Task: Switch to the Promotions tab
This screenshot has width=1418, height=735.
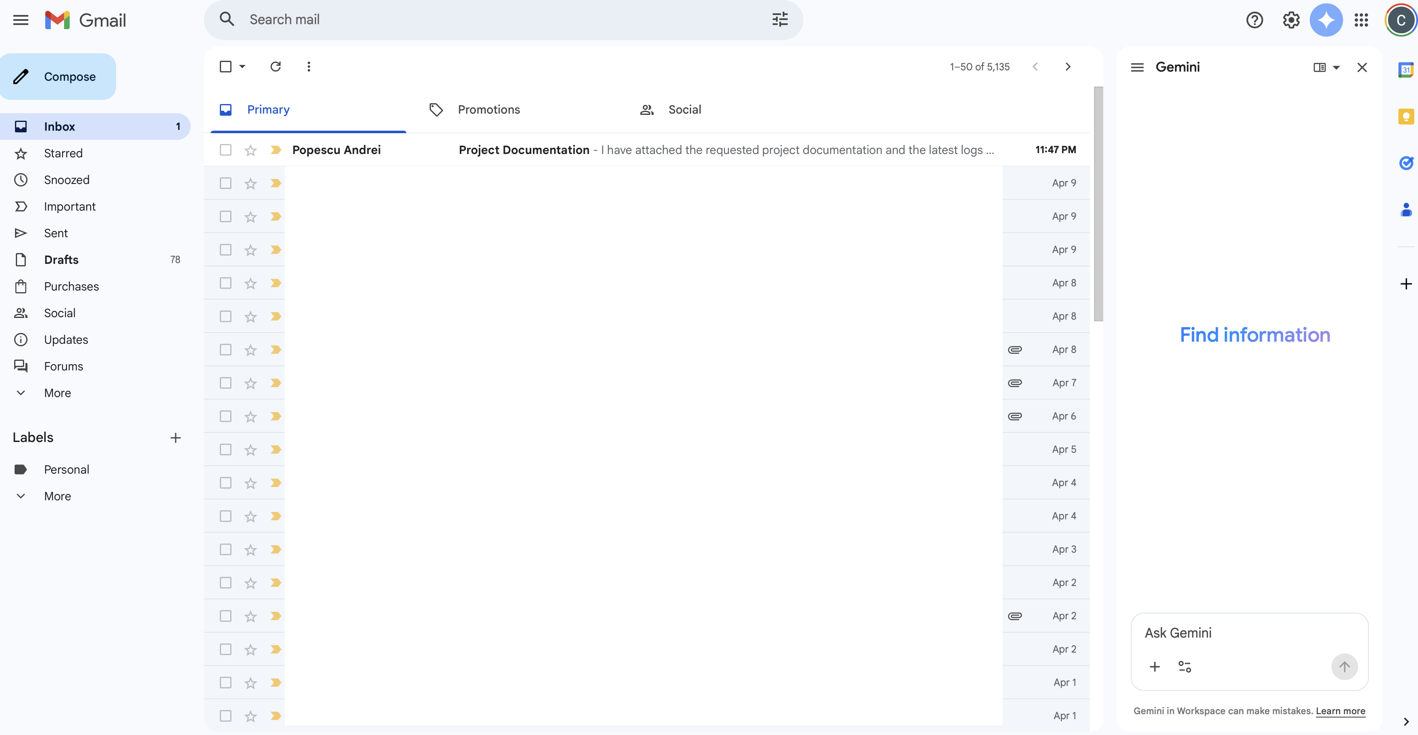Action: 488,109
